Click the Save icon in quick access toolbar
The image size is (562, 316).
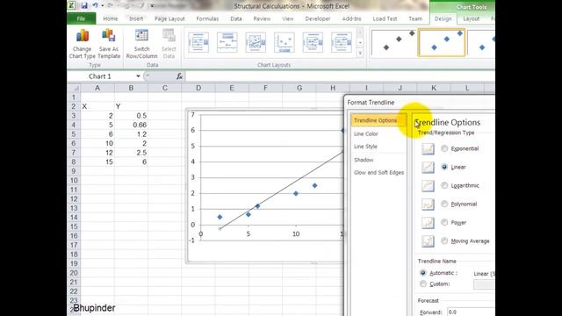(x=84, y=5)
